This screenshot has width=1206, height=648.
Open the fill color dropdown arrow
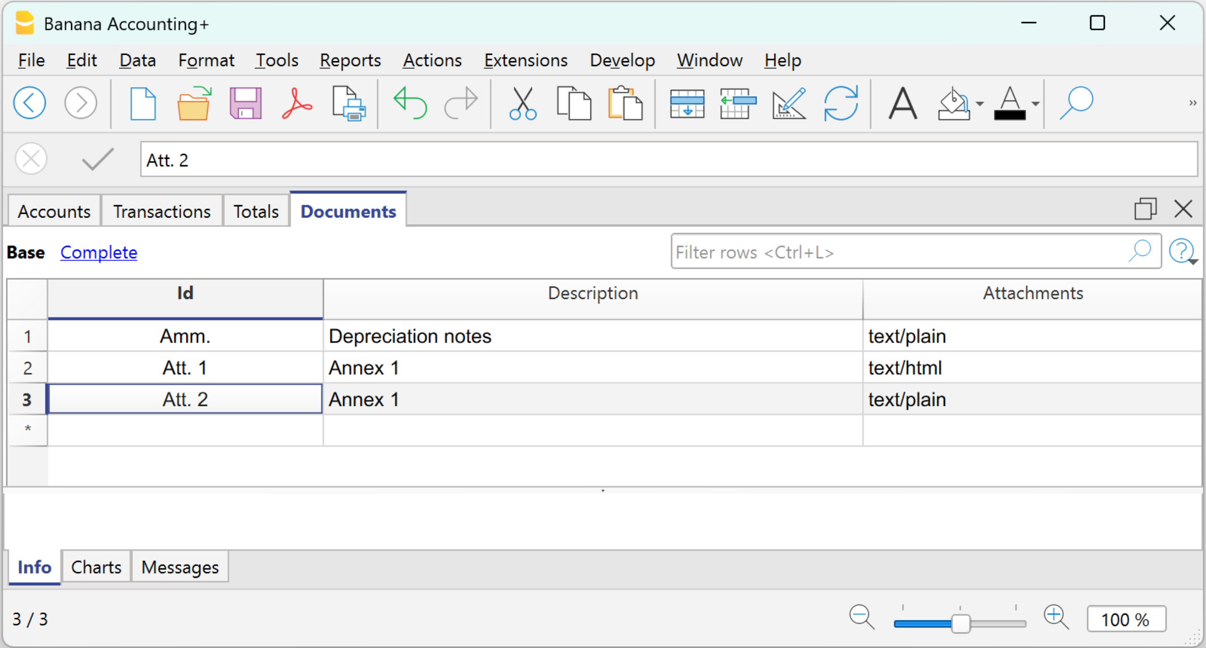979,104
